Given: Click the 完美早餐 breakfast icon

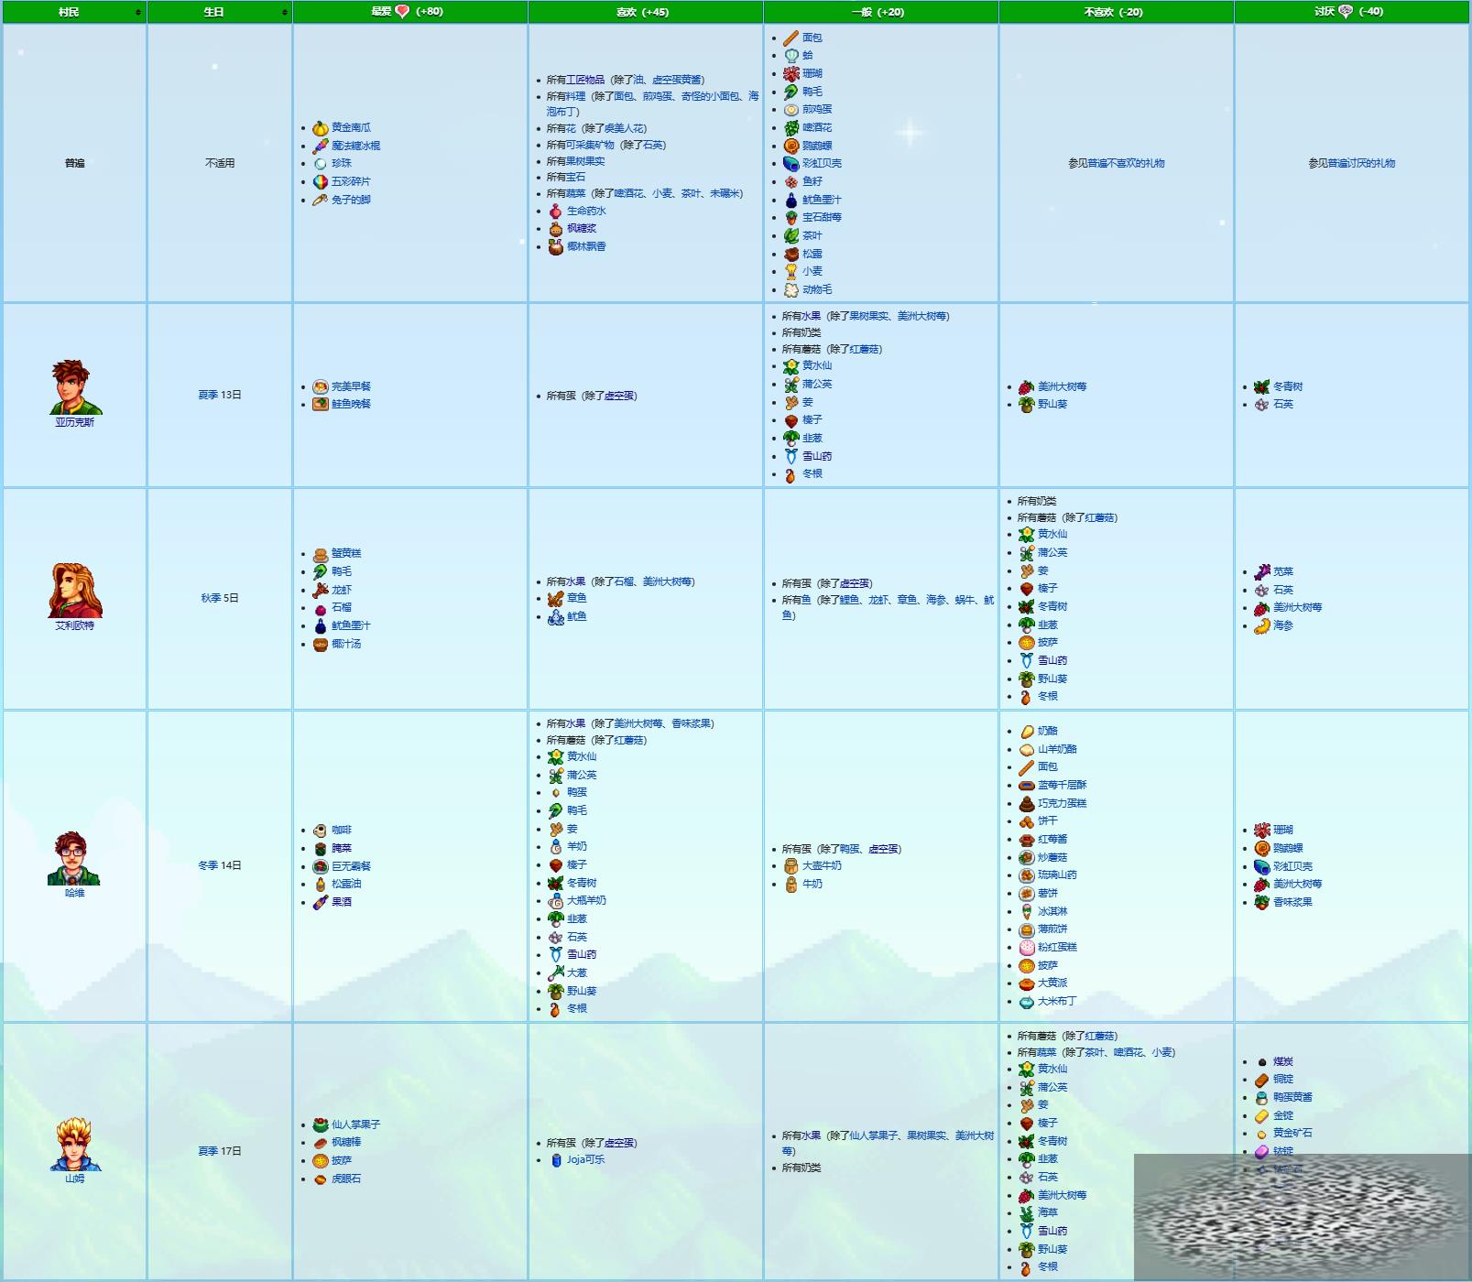Looking at the screenshot, I should pyautogui.click(x=320, y=387).
